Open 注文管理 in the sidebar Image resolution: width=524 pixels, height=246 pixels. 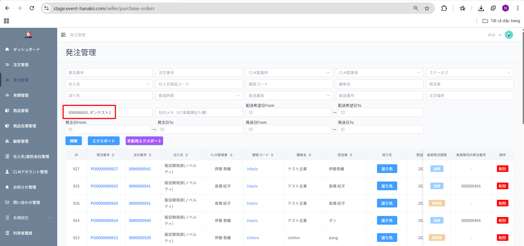pyautogui.click(x=21, y=65)
